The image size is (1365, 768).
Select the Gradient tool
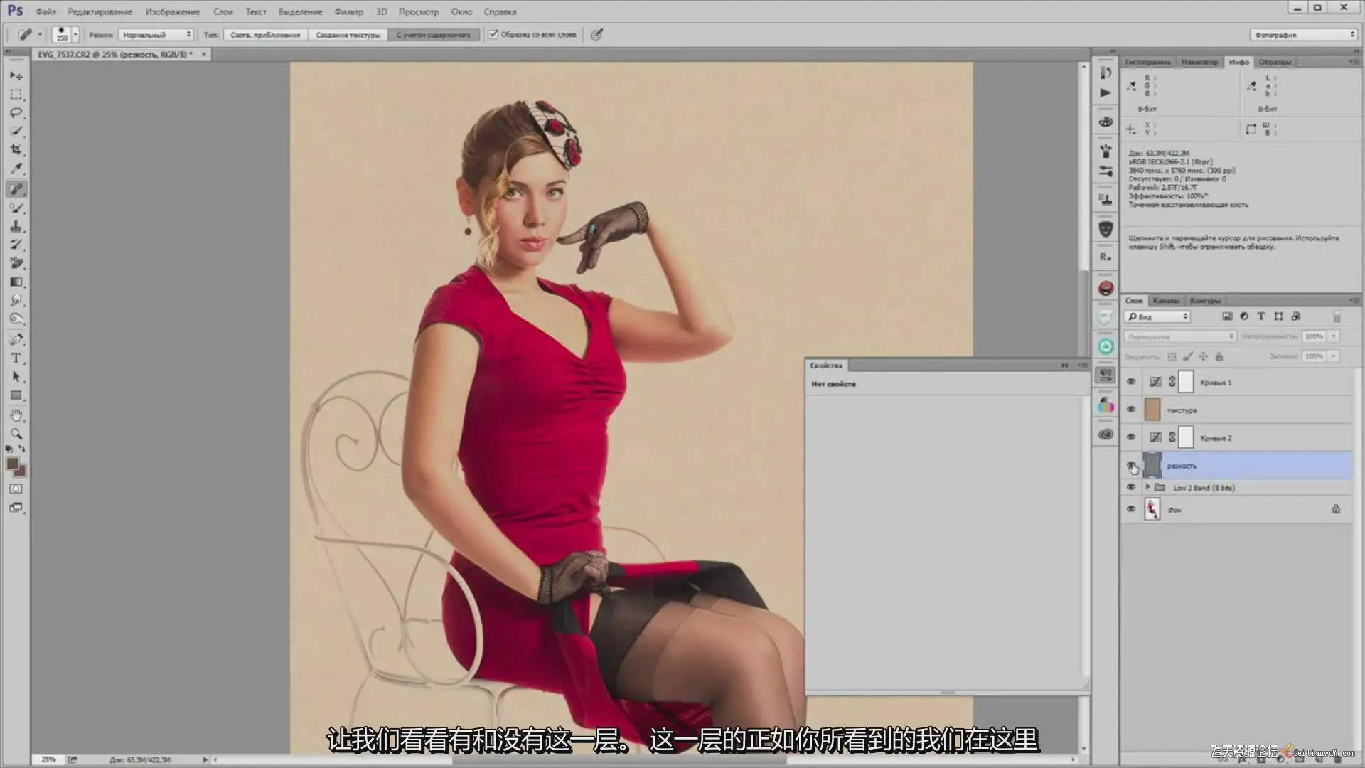[16, 282]
